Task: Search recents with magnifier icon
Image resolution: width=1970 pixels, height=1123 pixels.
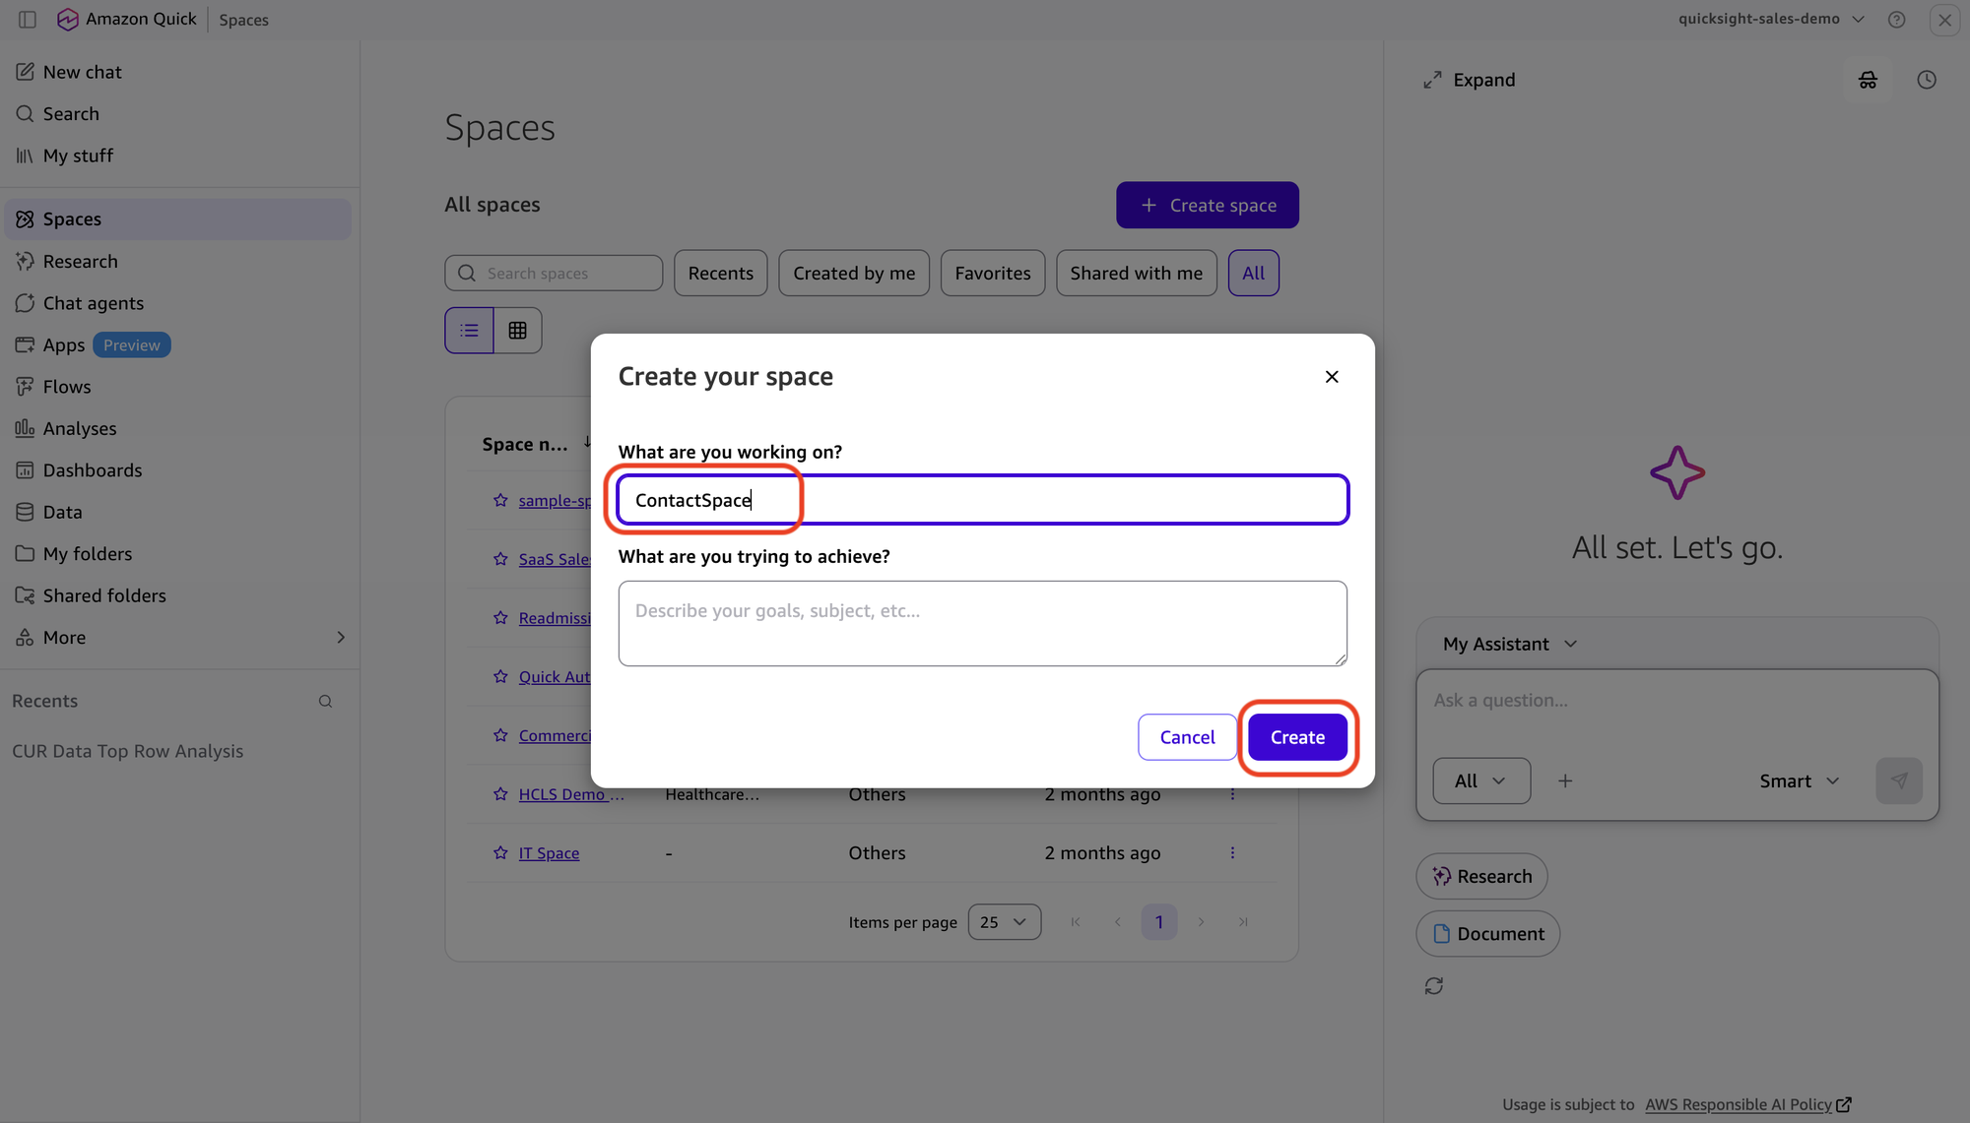Action: pyautogui.click(x=325, y=701)
